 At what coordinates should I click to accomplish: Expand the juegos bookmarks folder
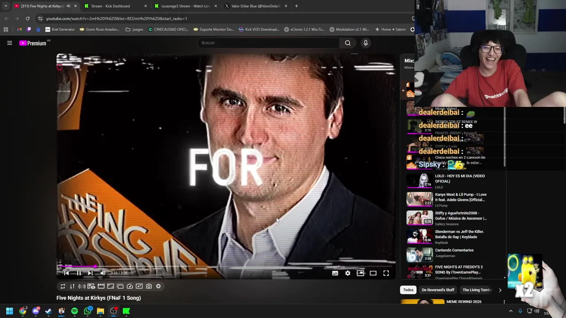(x=134, y=30)
